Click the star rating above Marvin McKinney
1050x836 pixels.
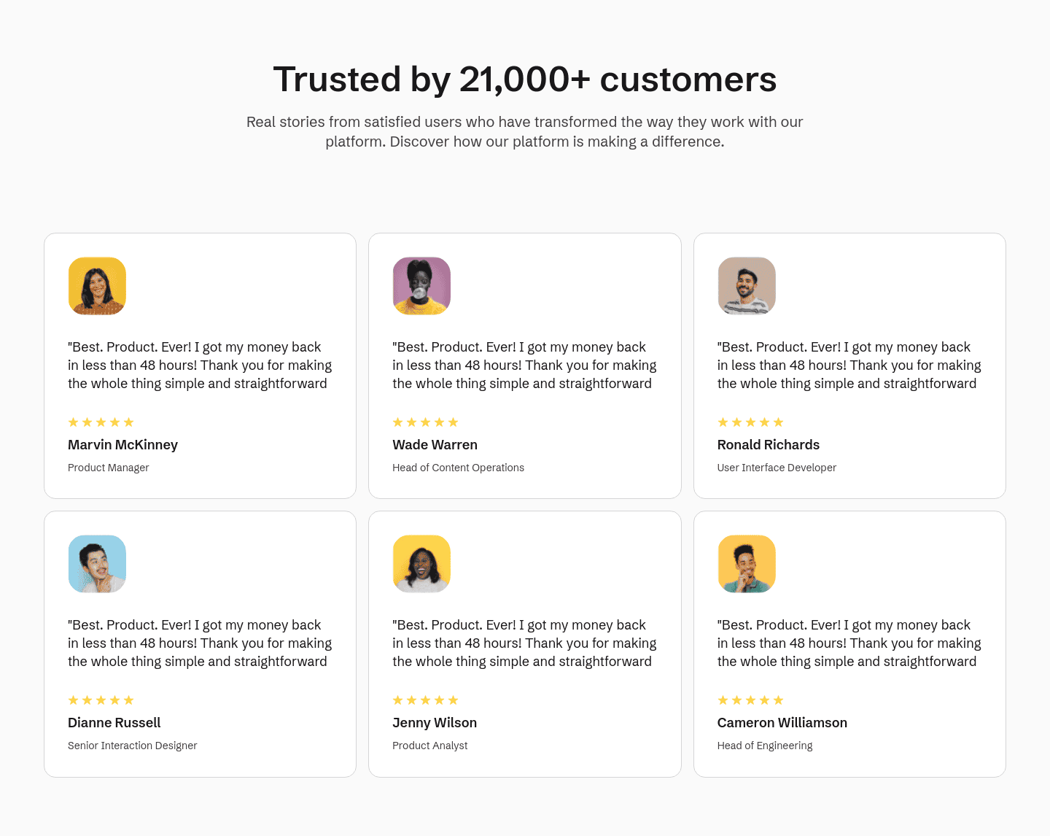(x=101, y=422)
